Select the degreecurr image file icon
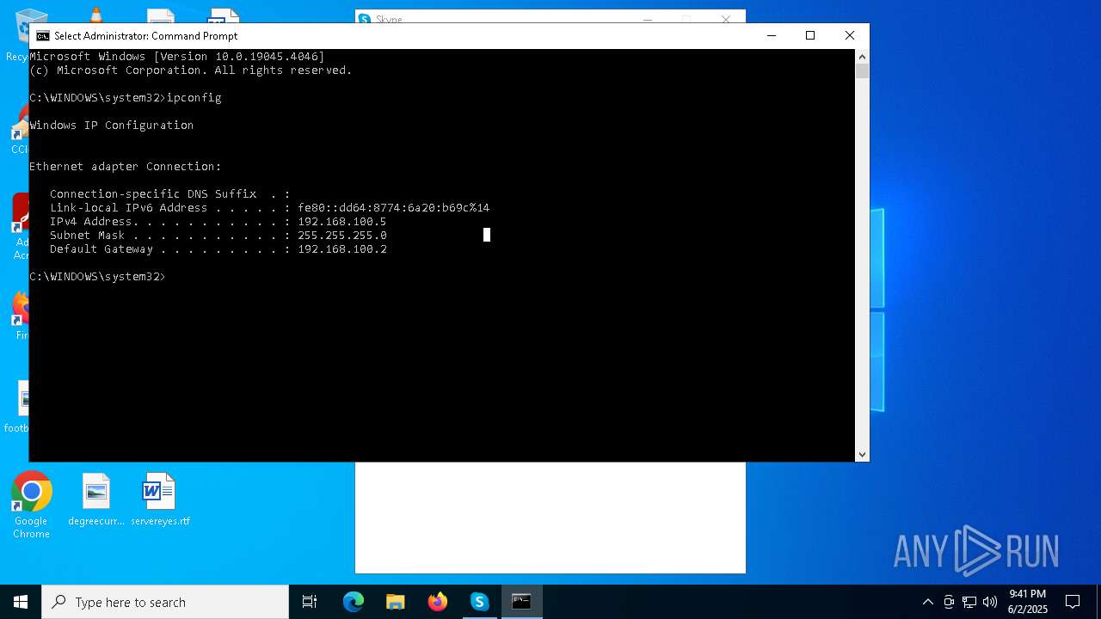The width and height of the screenshot is (1101, 619). coord(96,499)
